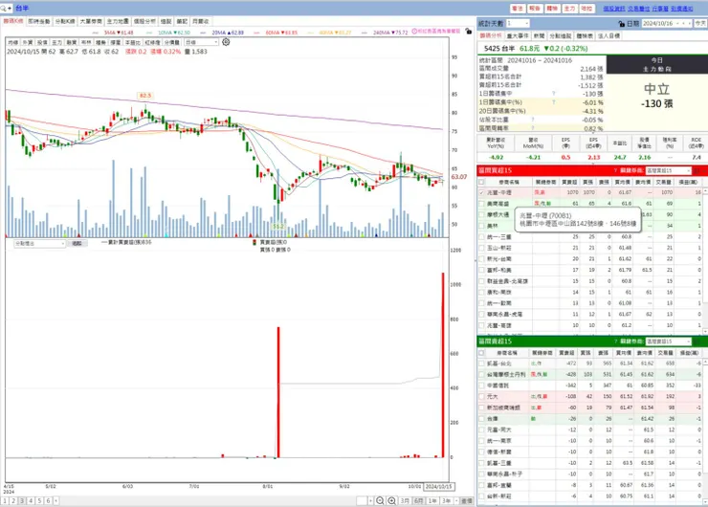Open the 到價通知 link

click(682, 9)
